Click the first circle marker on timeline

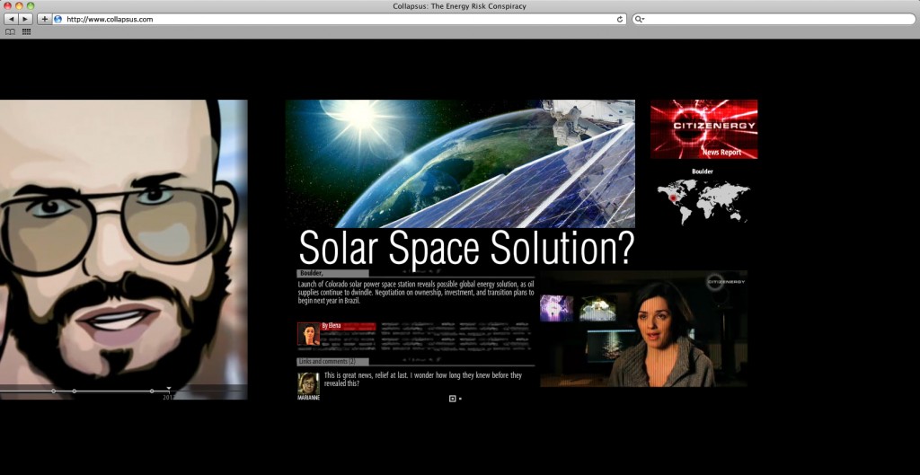[x=53, y=391]
